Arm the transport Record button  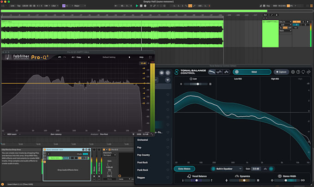pos(145,6)
